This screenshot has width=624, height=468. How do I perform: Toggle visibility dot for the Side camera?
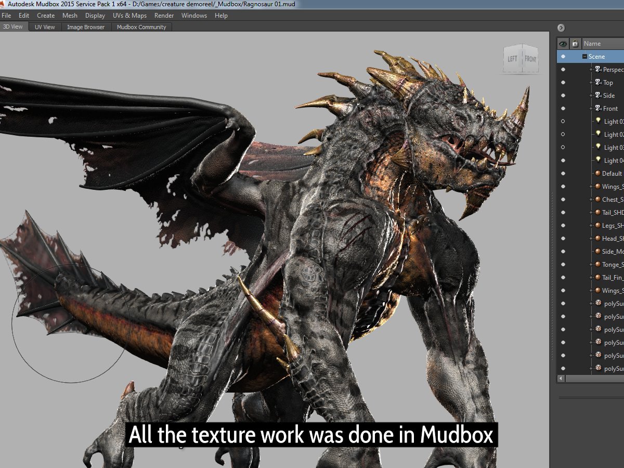pyautogui.click(x=563, y=95)
